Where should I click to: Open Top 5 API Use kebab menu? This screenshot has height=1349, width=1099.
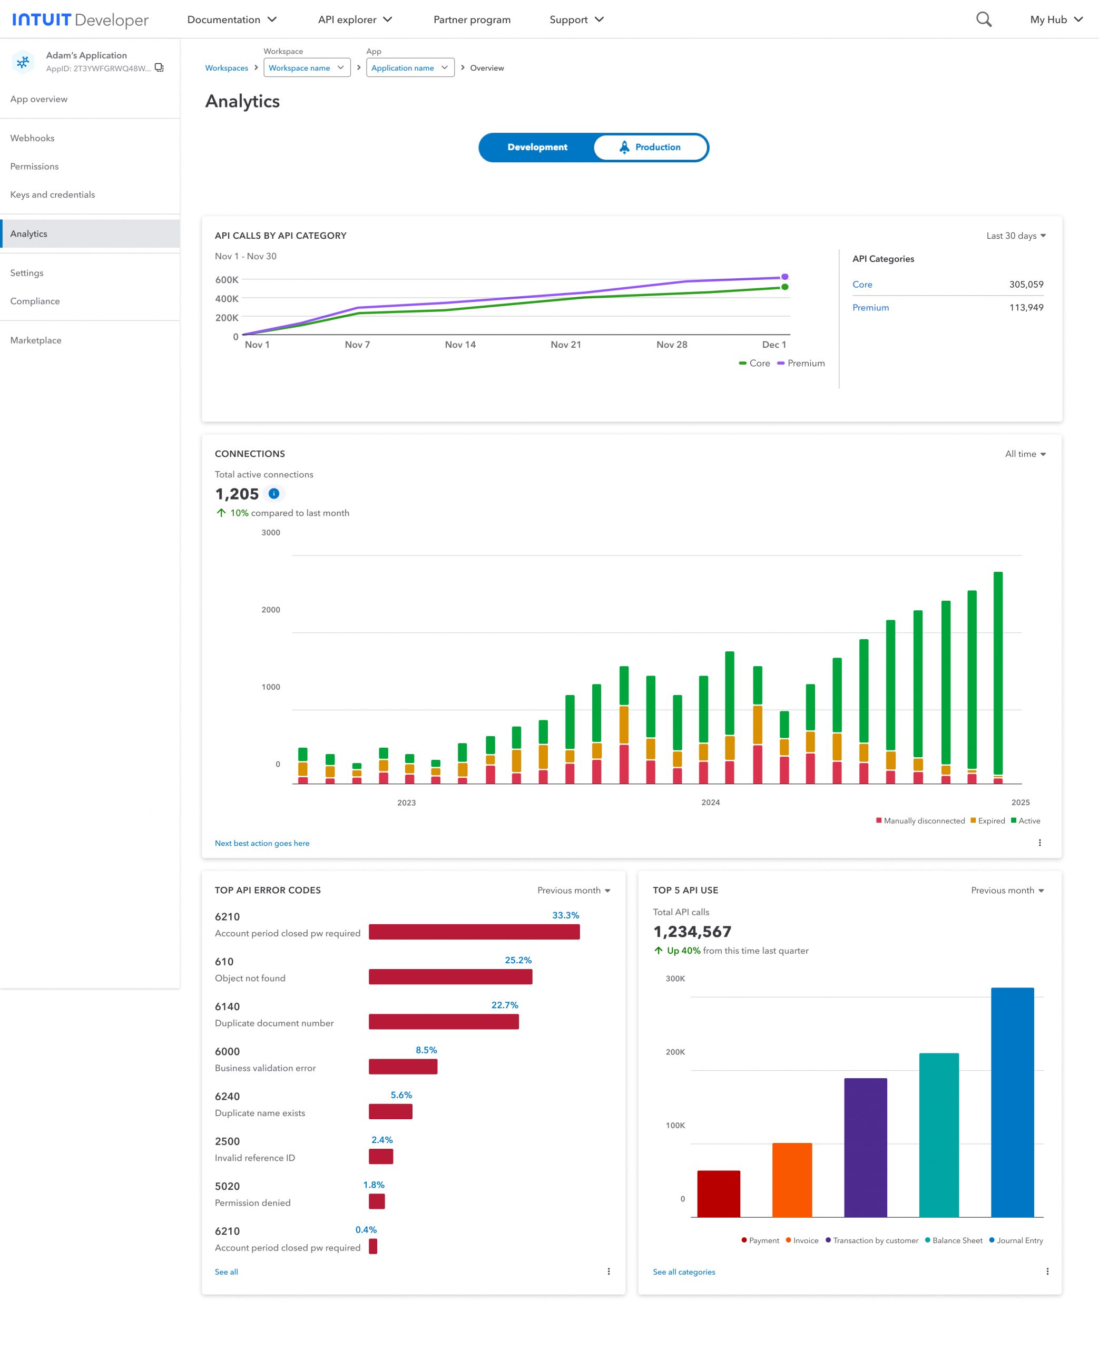pyautogui.click(x=1047, y=1271)
